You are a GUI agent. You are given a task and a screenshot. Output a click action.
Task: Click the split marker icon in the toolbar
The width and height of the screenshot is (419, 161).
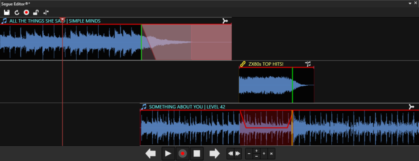click(x=46, y=12)
